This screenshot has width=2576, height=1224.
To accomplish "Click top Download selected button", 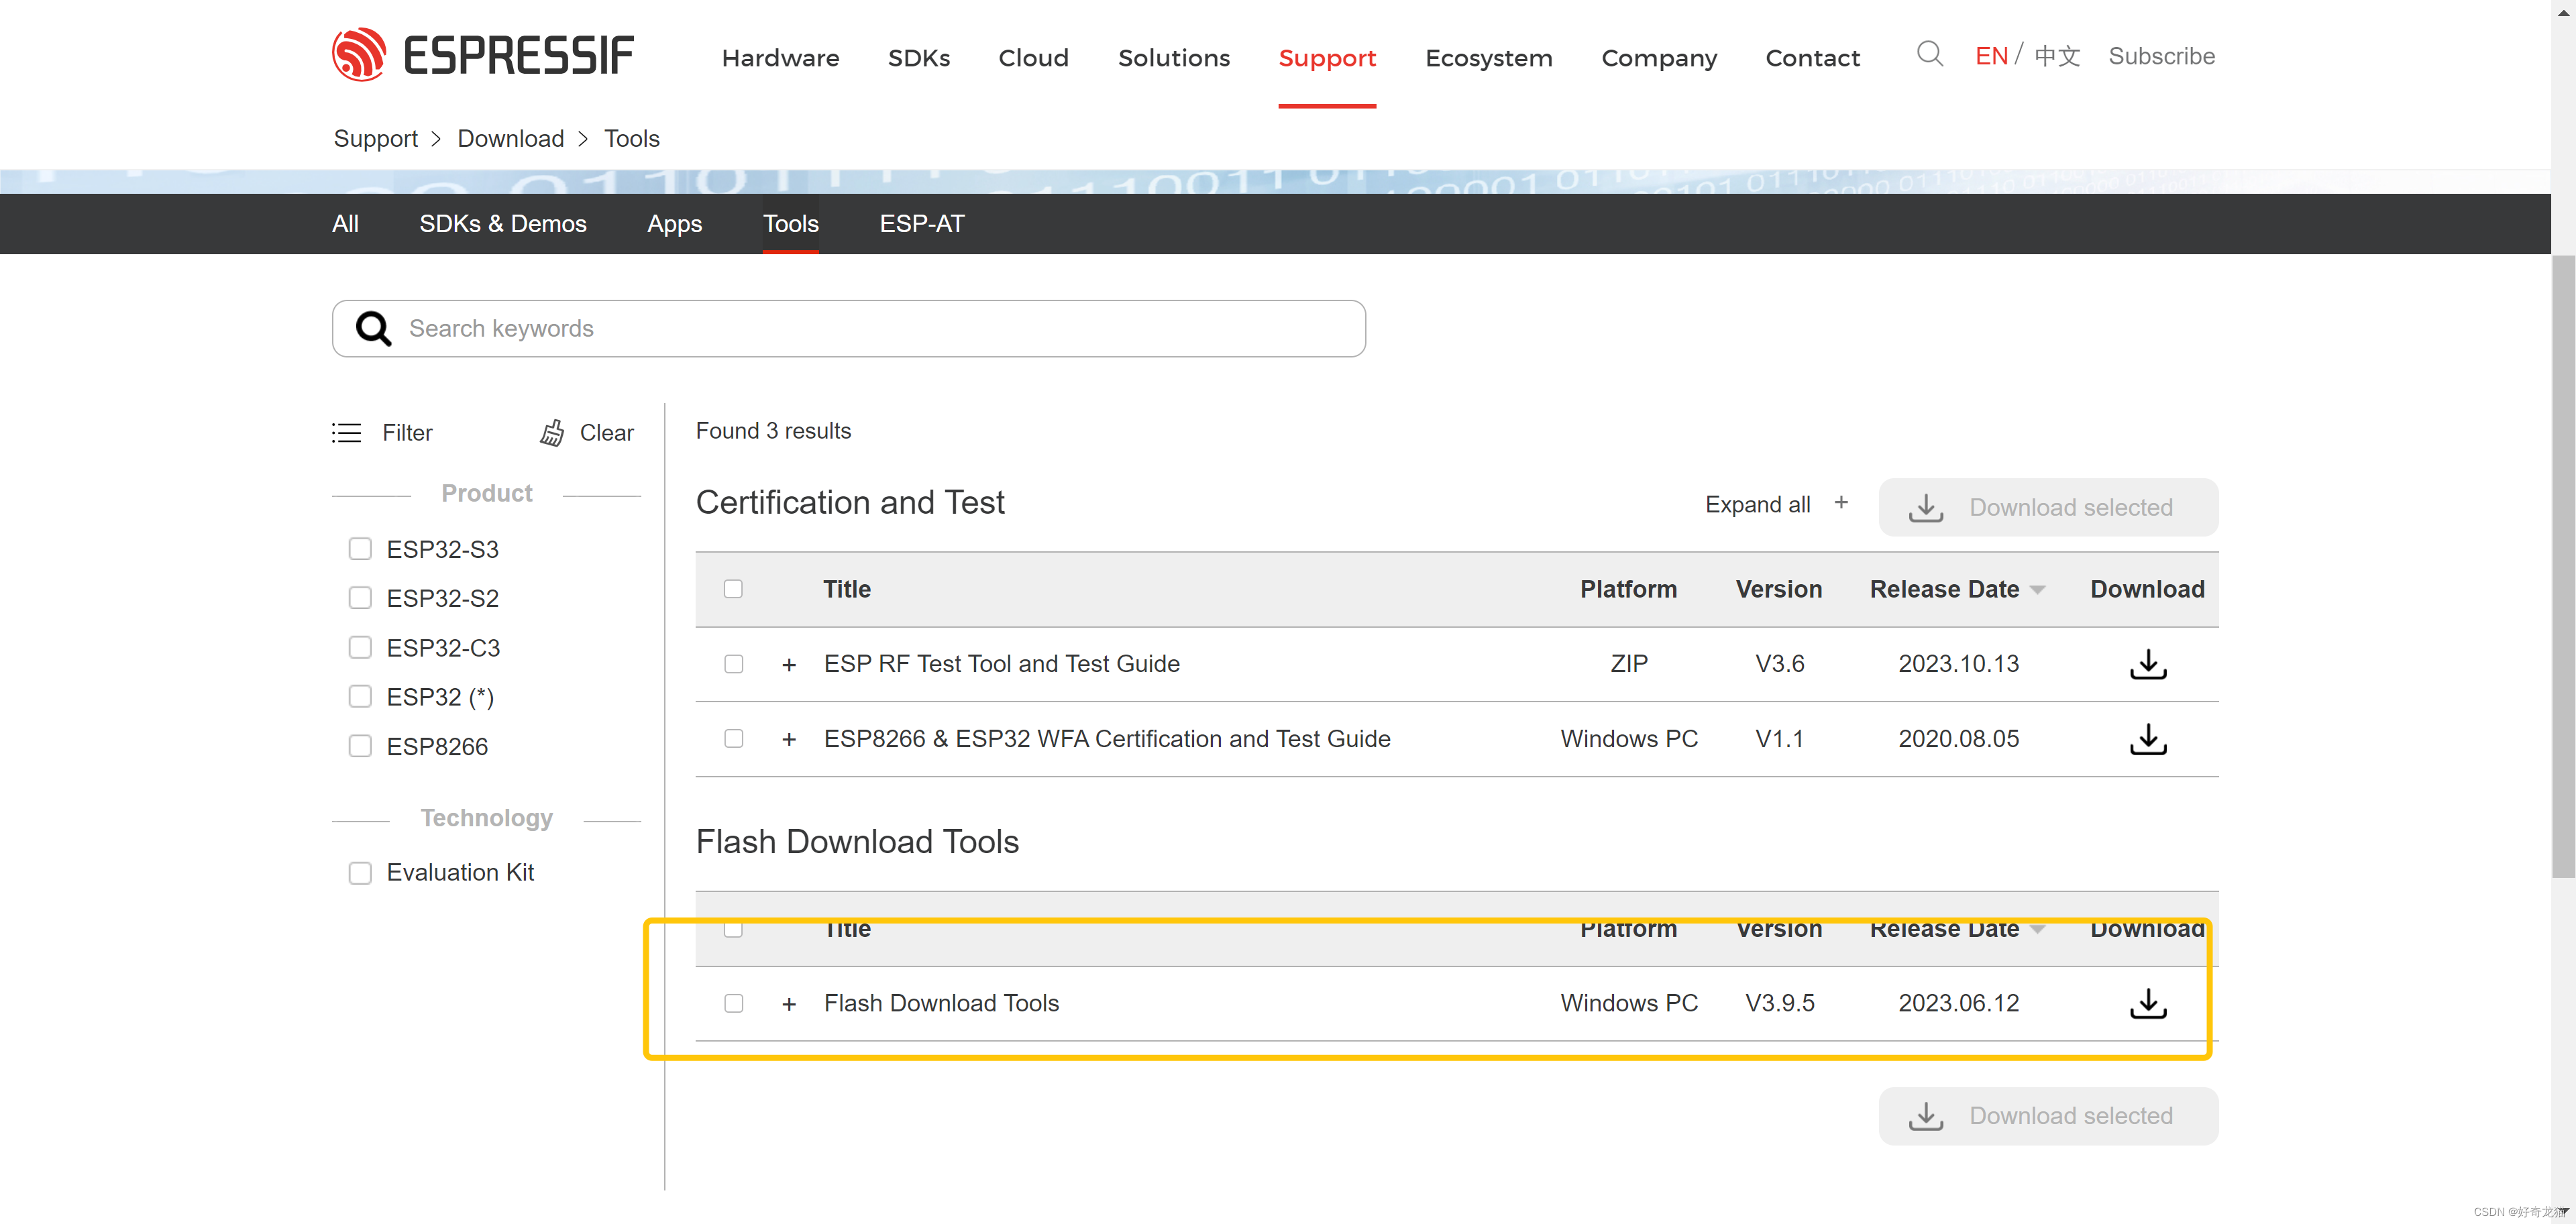I will (x=2048, y=507).
